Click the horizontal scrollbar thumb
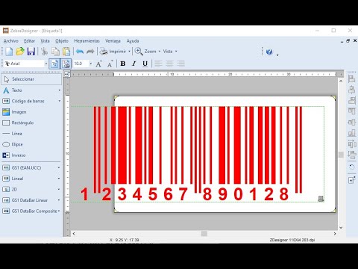This screenshot has width=358, height=269. click(x=204, y=234)
